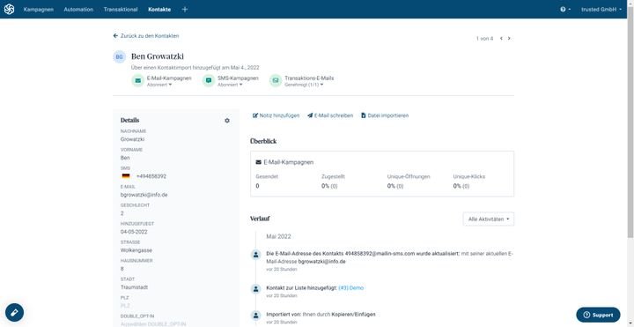Viewport: 634px width, 327px height.
Task: Click 'E-Mail schreiben'
Action: tap(330, 115)
